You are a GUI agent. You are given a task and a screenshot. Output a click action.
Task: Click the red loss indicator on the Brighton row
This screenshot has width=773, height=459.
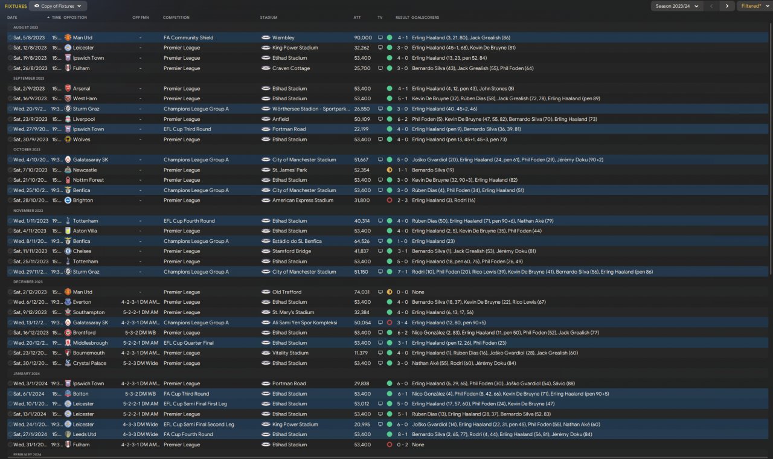(390, 201)
